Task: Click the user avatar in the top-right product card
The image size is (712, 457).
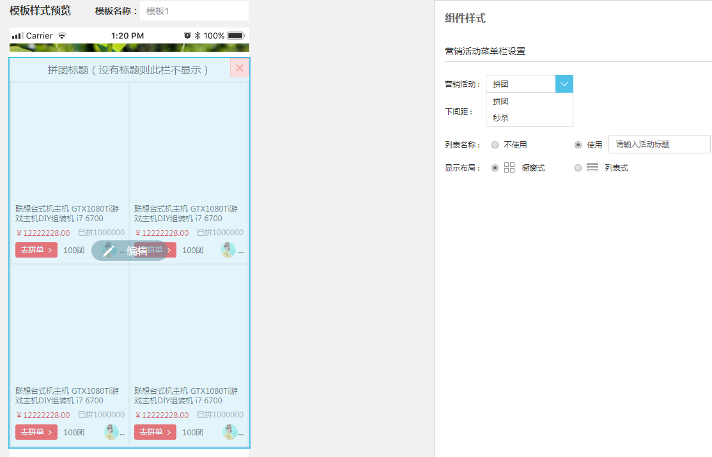Action: click(x=228, y=250)
